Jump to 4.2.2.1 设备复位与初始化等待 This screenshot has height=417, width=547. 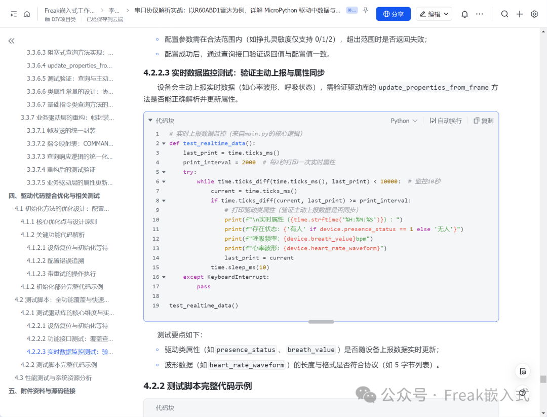(x=67, y=326)
